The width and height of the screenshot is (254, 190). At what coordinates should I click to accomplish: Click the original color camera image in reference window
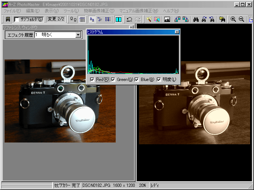pos(60,101)
